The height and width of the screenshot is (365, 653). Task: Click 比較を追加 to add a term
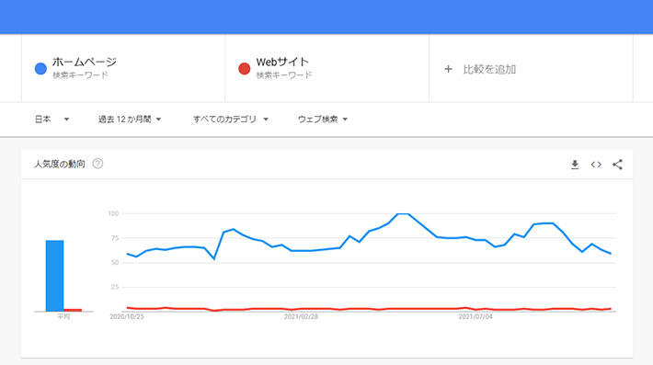click(489, 69)
